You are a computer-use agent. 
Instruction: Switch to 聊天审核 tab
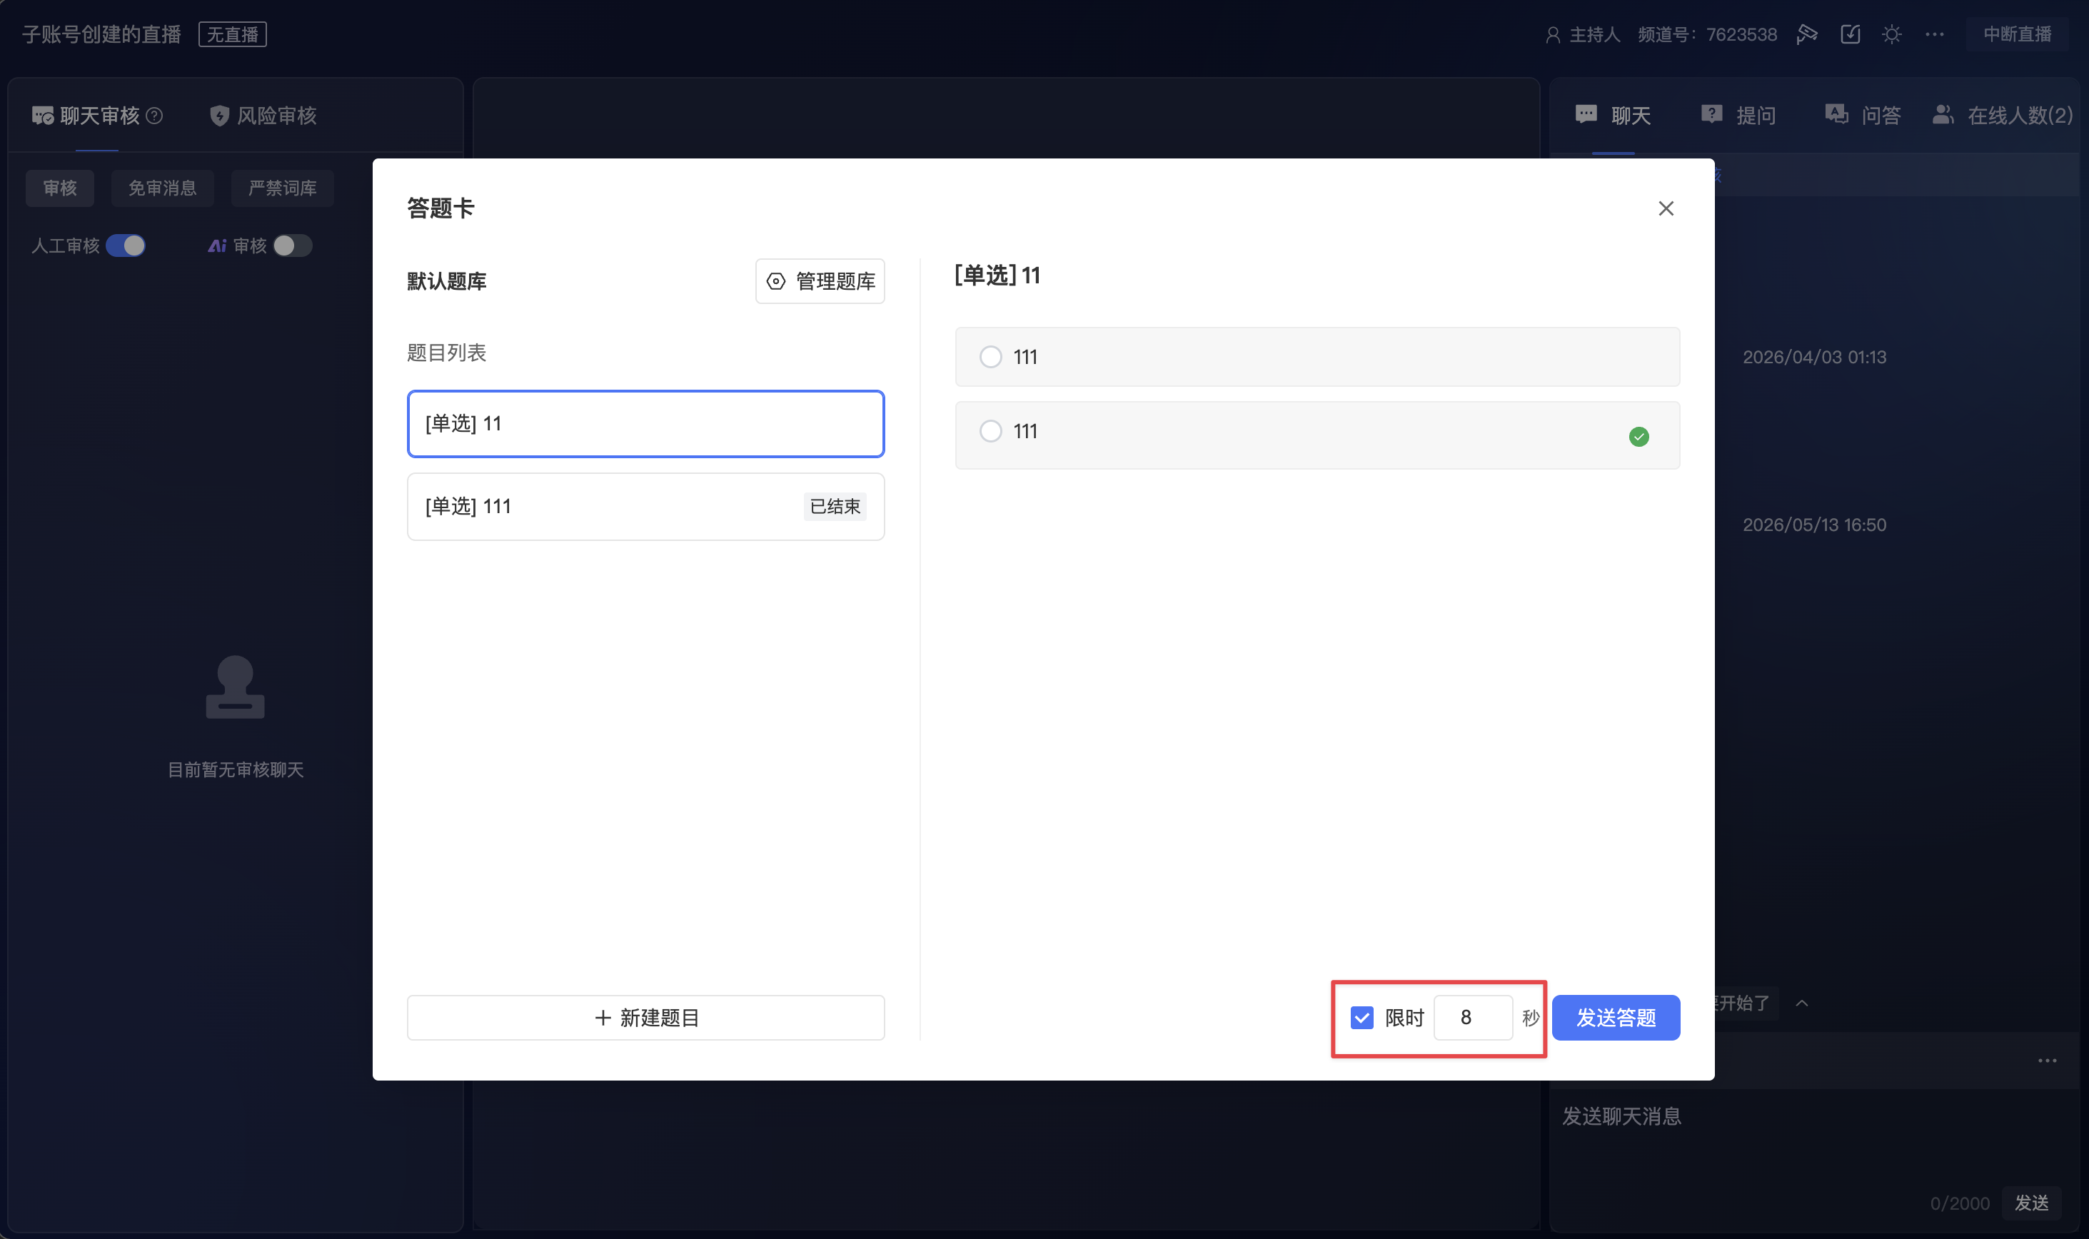pos(98,116)
